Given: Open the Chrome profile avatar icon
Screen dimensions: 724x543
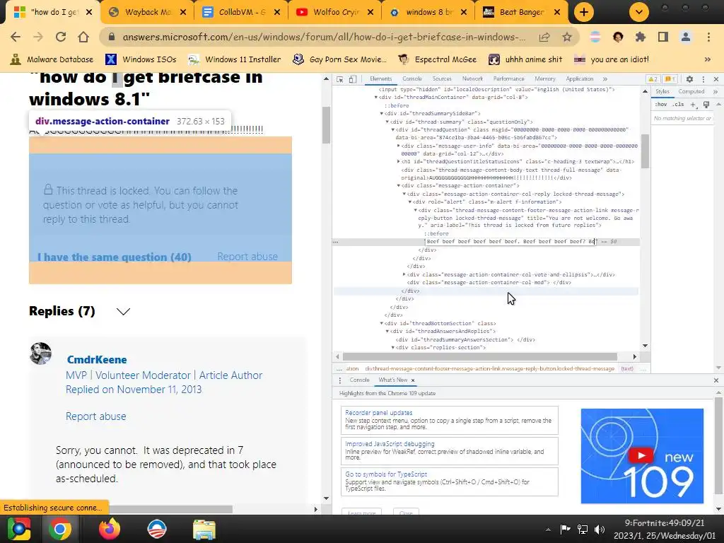Looking at the screenshot, I should [686, 37].
